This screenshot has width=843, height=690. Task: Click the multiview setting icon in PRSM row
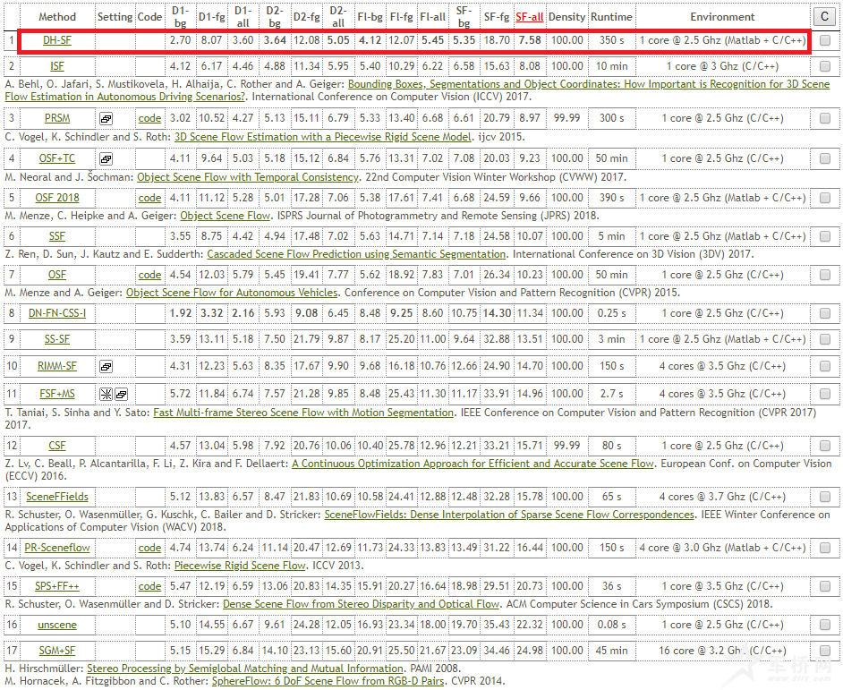[106, 118]
